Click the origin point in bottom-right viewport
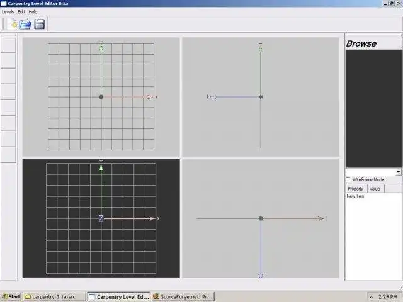Screen dimensions: 403x302 point(261,218)
